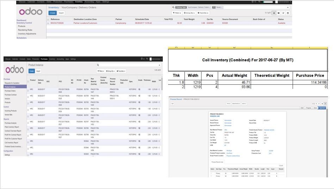Screen dimensions: 334x189
Task: Remove the Ready filter tag from search
Action: pos(222,7)
